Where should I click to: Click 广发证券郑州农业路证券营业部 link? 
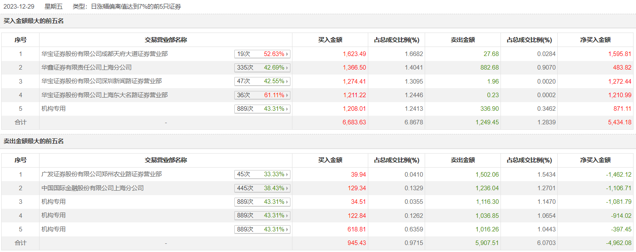[x=102, y=175]
